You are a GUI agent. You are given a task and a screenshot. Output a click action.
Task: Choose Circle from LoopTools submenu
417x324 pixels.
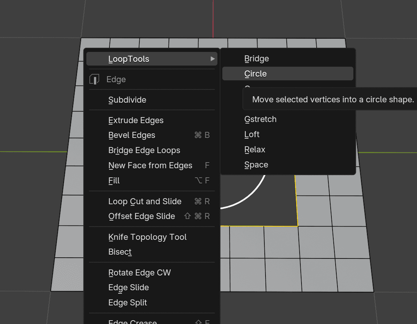[x=288, y=74]
